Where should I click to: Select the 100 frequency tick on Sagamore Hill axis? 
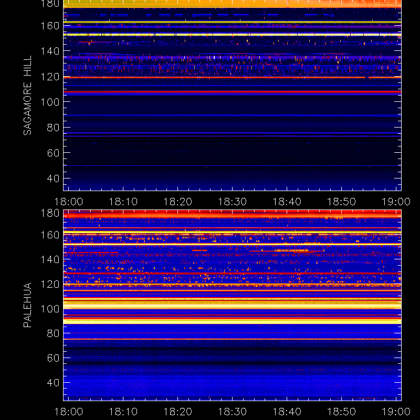pyautogui.click(x=50, y=102)
